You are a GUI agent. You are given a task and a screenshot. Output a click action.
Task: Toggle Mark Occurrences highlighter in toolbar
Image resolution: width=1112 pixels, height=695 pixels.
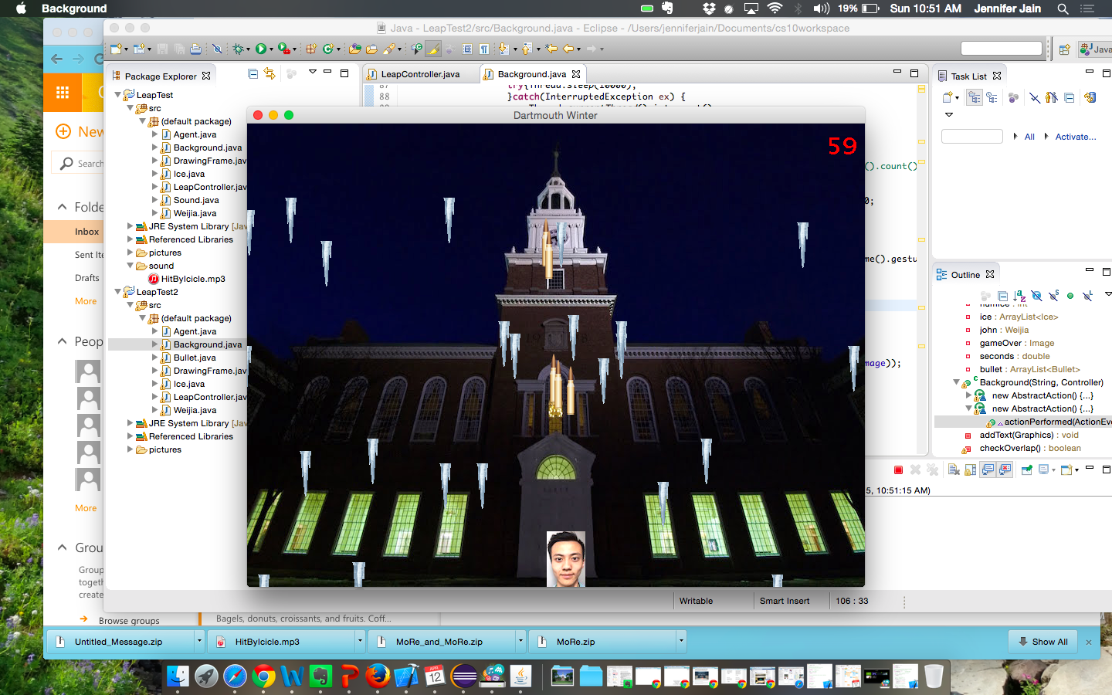point(433,49)
